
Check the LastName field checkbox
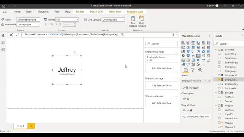(x=219, y=110)
